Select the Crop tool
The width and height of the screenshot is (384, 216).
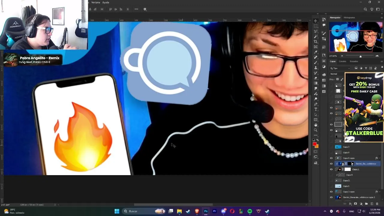coord(316,42)
